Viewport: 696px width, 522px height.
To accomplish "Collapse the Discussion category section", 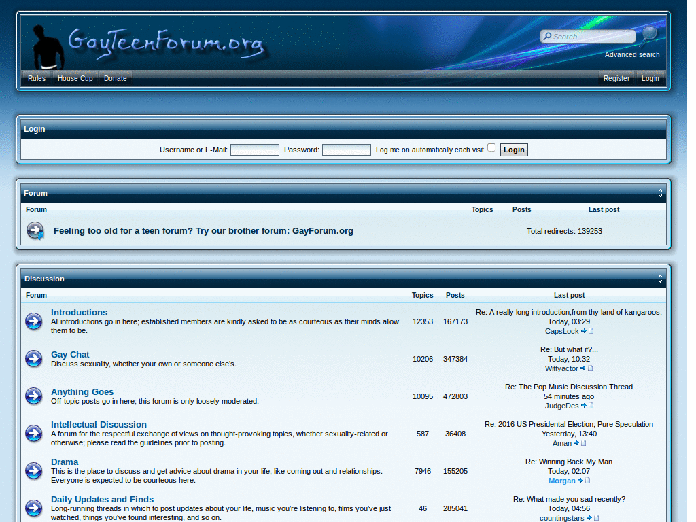I will (660, 279).
